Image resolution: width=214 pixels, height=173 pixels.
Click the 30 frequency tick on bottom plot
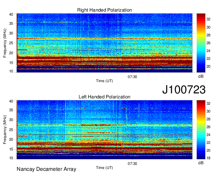(11, 120)
